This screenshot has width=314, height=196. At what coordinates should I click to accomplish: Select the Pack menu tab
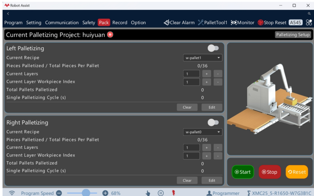[x=104, y=23]
